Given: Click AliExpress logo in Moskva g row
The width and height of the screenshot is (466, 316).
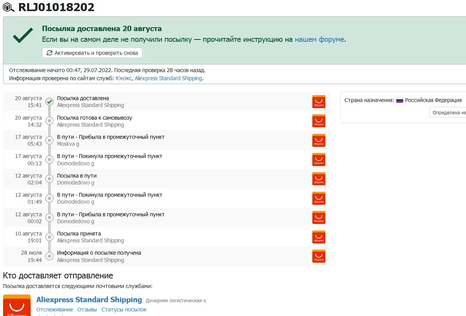Looking at the screenshot, I should tap(318, 140).
